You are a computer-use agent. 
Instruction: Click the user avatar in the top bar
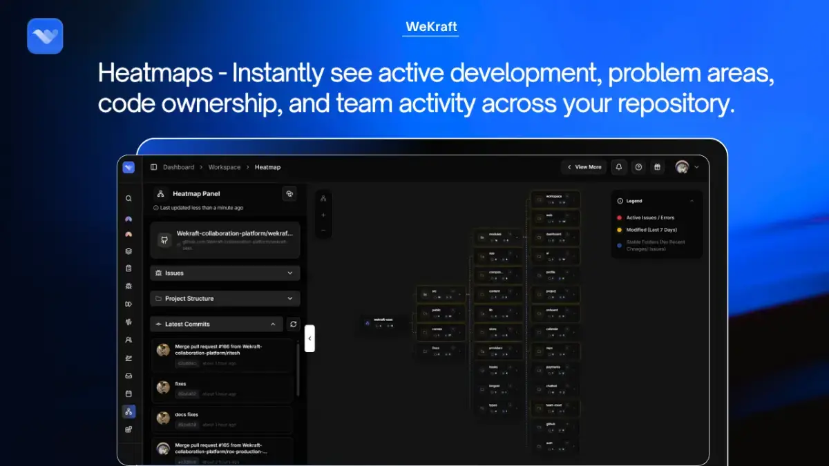pyautogui.click(x=682, y=167)
